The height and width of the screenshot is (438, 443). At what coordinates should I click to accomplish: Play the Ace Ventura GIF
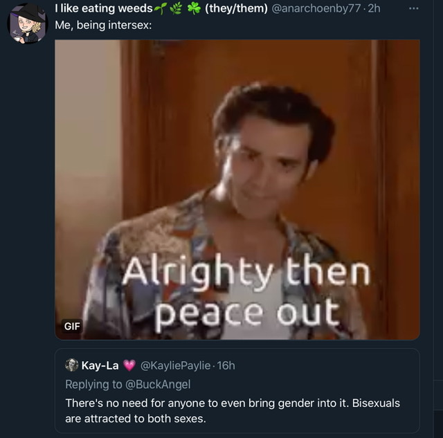pyautogui.click(x=237, y=190)
